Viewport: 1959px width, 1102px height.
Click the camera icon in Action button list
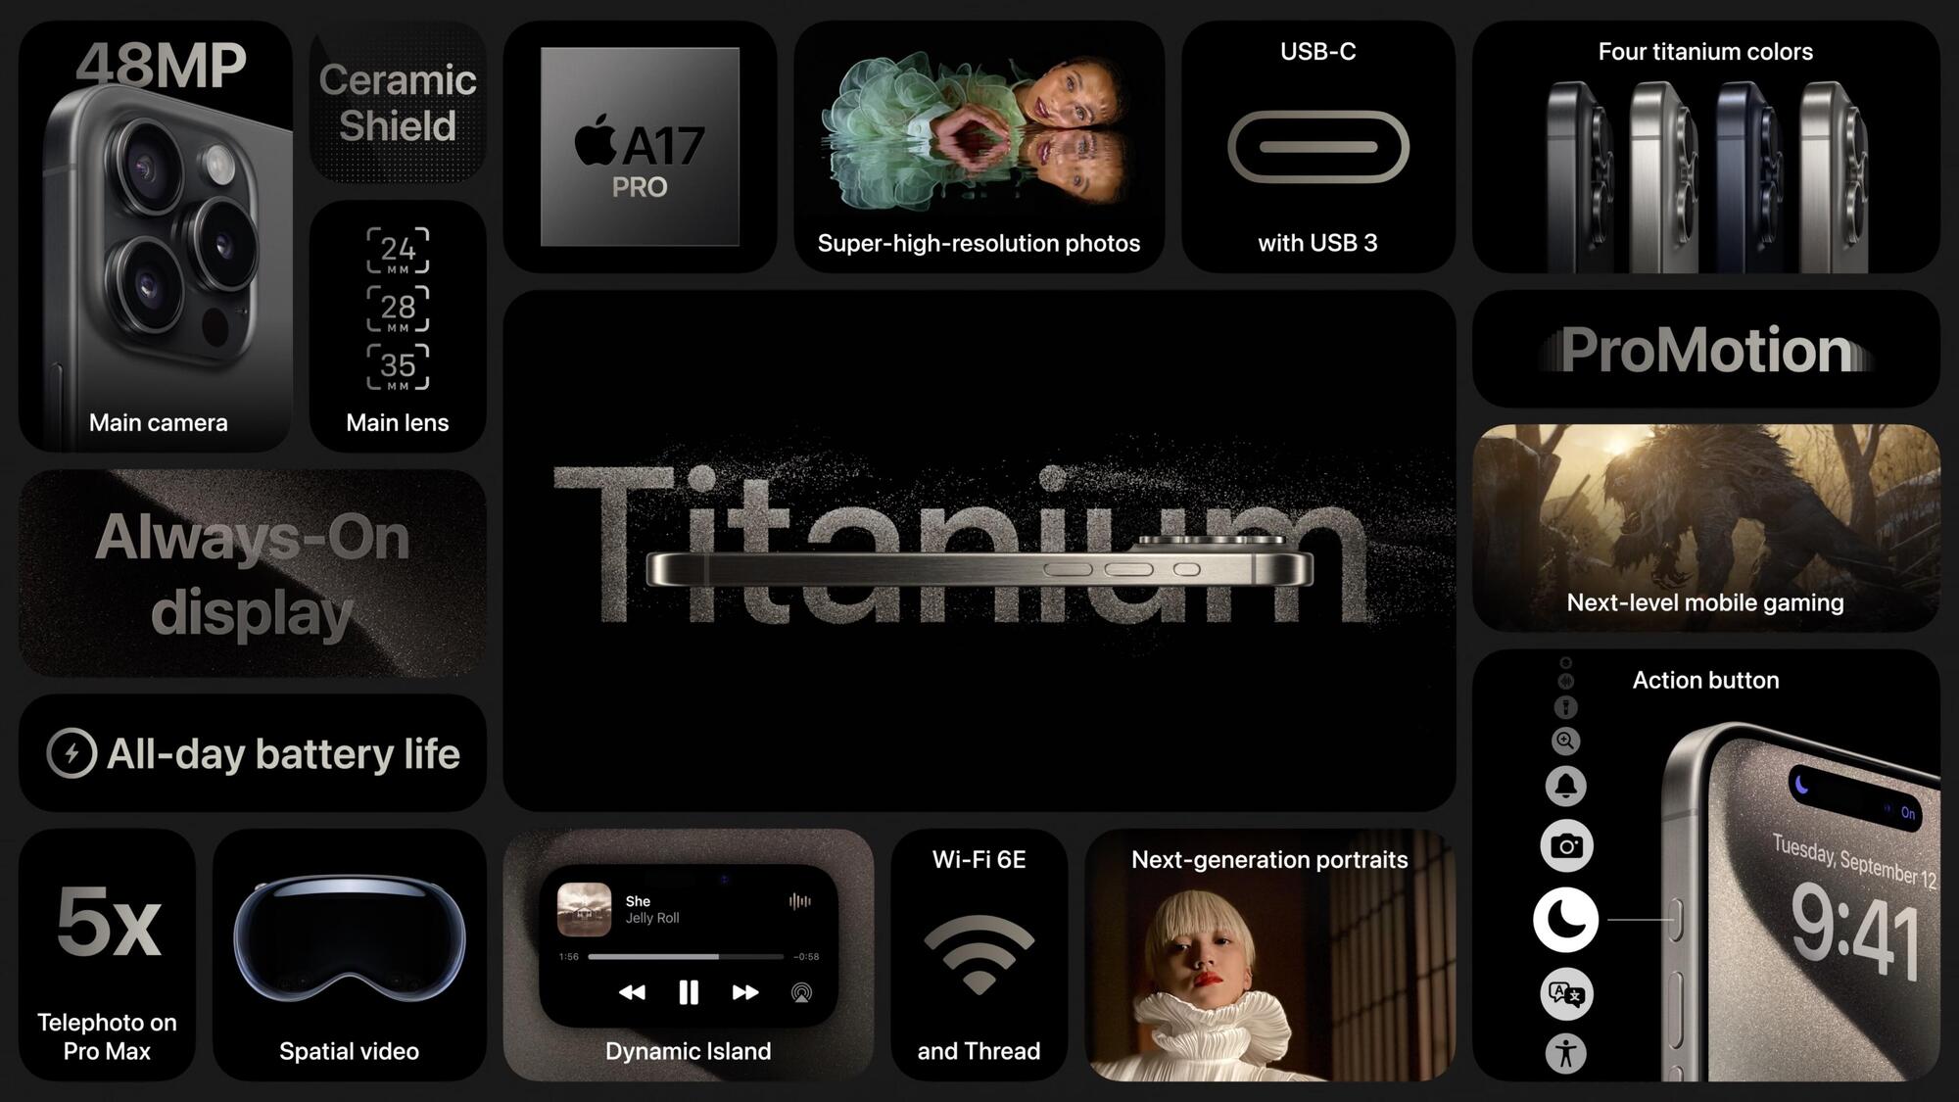click(x=1563, y=845)
